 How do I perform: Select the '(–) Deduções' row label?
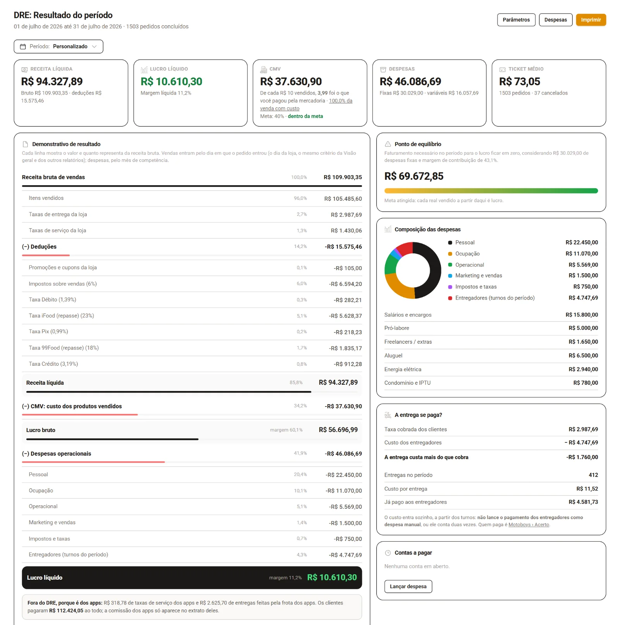(x=39, y=247)
